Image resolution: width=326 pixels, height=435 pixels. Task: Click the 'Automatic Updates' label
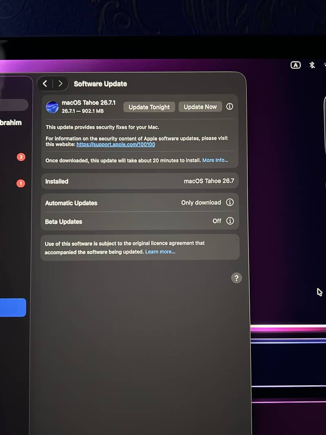click(x=71, y=203)
